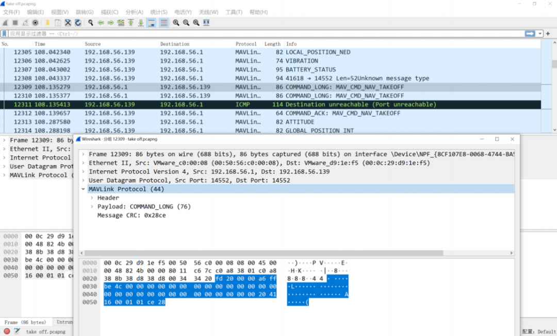Expand MAVLink Protocol in main window

[x=4, y=175]
